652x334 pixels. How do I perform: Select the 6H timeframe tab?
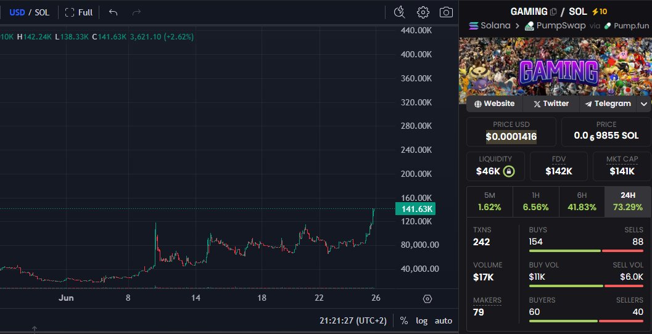pos(582,202)
